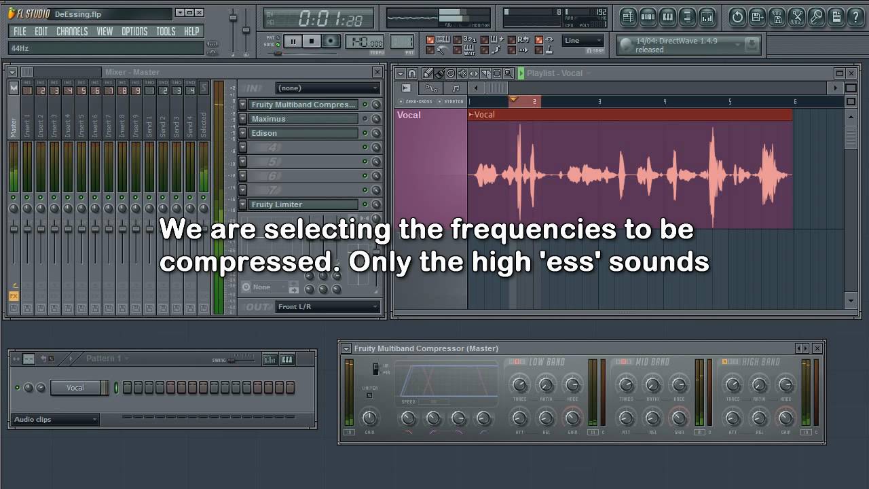Screen dimensions: 869x489
Task: Open the Help question mark icon
Action: (856, 17)
